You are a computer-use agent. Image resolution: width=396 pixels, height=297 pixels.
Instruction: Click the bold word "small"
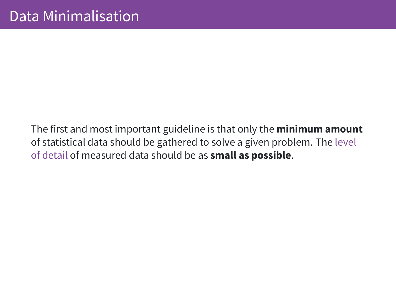point(223,155)
